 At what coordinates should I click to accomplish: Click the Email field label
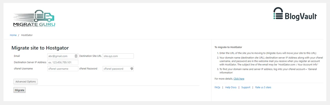tap(17, 56)
